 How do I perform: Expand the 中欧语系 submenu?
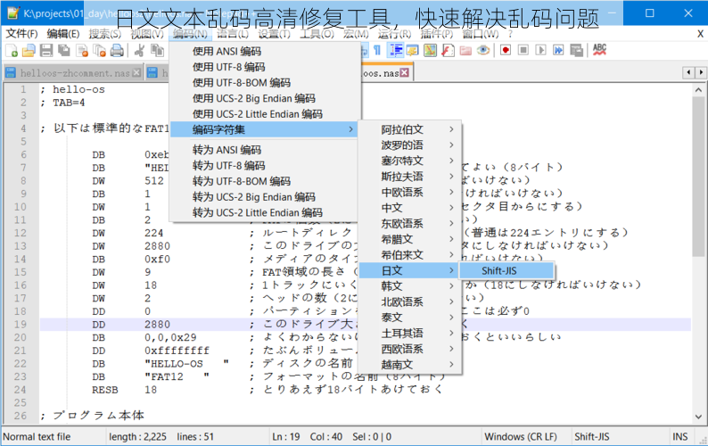pyautogui.click(x=410, y=192)
